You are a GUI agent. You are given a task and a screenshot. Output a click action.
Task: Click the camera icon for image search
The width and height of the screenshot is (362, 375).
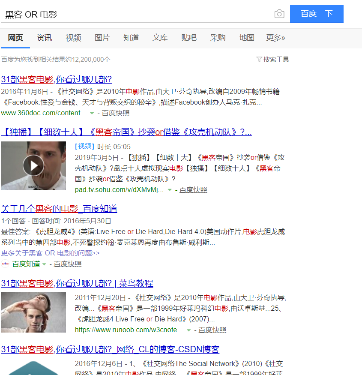[279, 14]
